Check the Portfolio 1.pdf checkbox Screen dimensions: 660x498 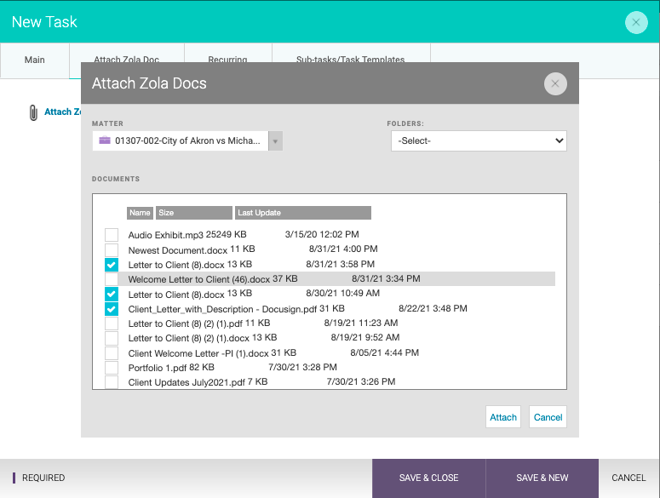112,368
